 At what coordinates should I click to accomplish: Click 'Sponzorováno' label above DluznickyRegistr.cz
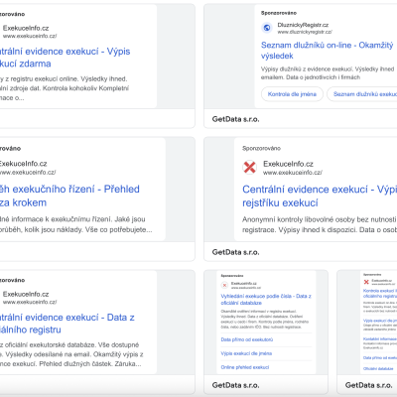pos(279,13)
